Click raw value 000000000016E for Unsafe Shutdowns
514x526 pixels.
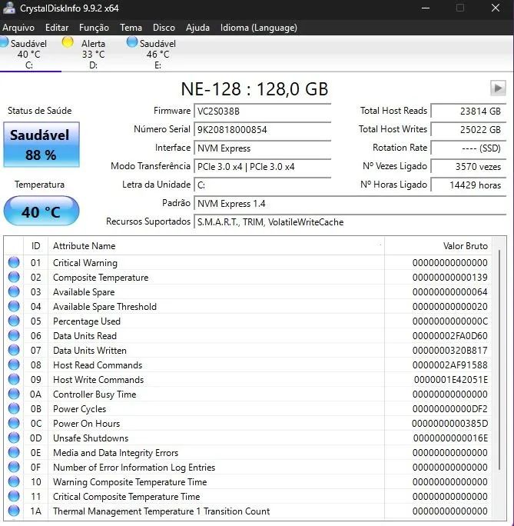coord(450,438)
